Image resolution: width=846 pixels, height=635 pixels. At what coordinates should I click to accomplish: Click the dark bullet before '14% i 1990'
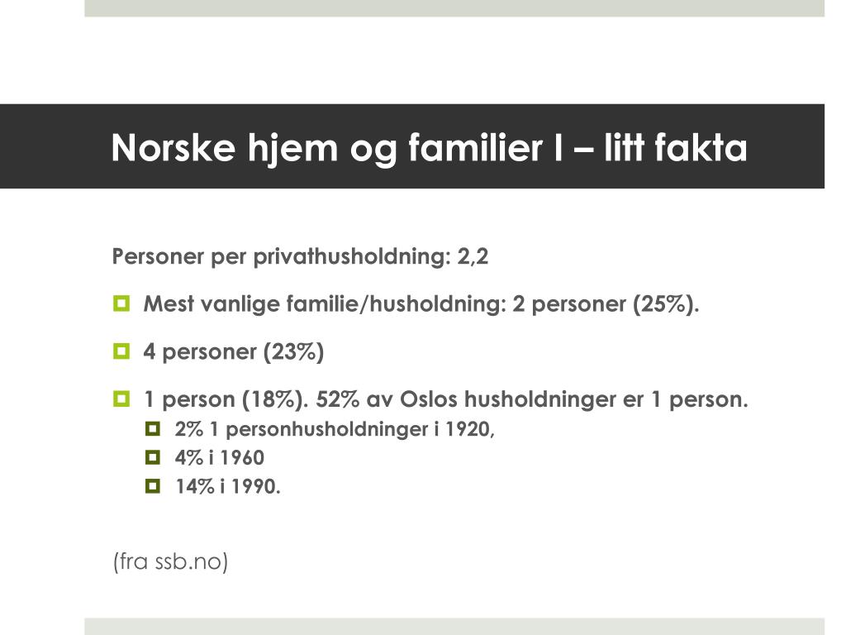pos(153,486)
